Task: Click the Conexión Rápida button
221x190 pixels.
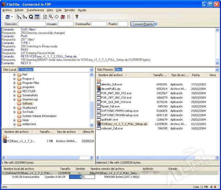Action: coord(142,24)
